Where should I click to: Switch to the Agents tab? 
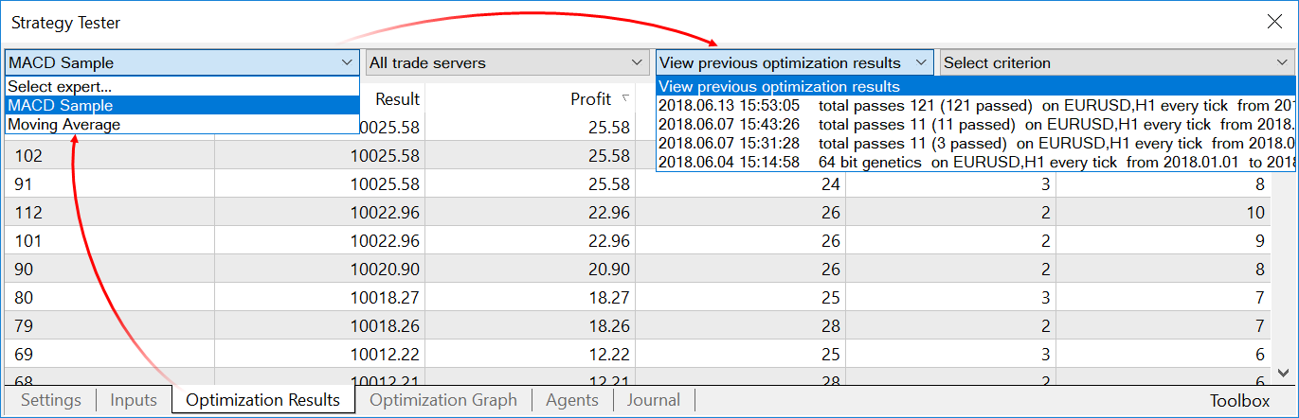[x=572, y=400]
